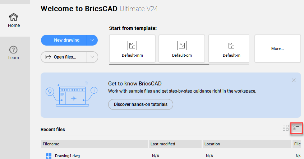
Task: Open More templates
Action: pos(277,48)
